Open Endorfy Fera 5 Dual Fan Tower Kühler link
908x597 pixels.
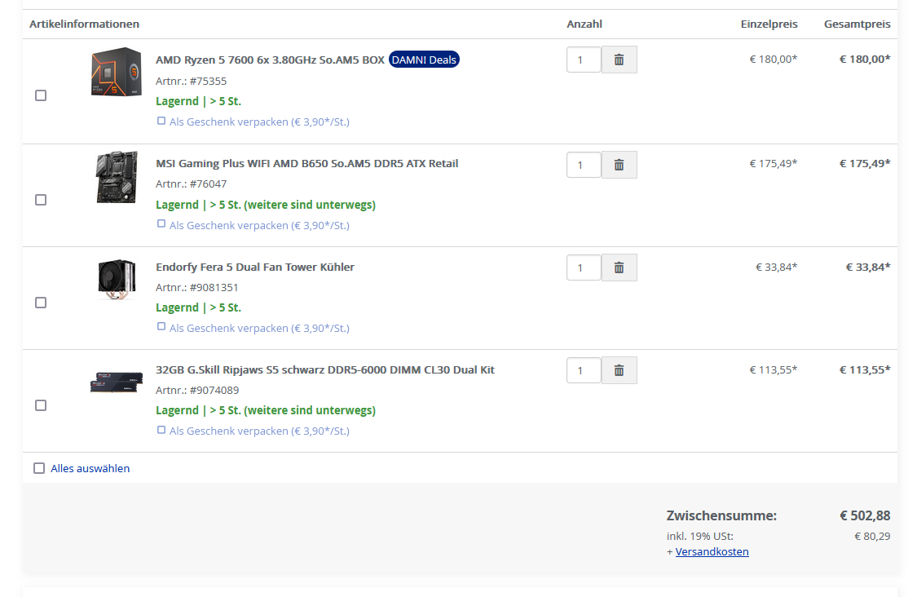click(x=255, y=268)
